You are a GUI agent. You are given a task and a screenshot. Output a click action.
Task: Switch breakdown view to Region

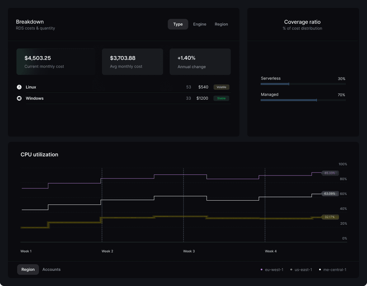(221, 24)
